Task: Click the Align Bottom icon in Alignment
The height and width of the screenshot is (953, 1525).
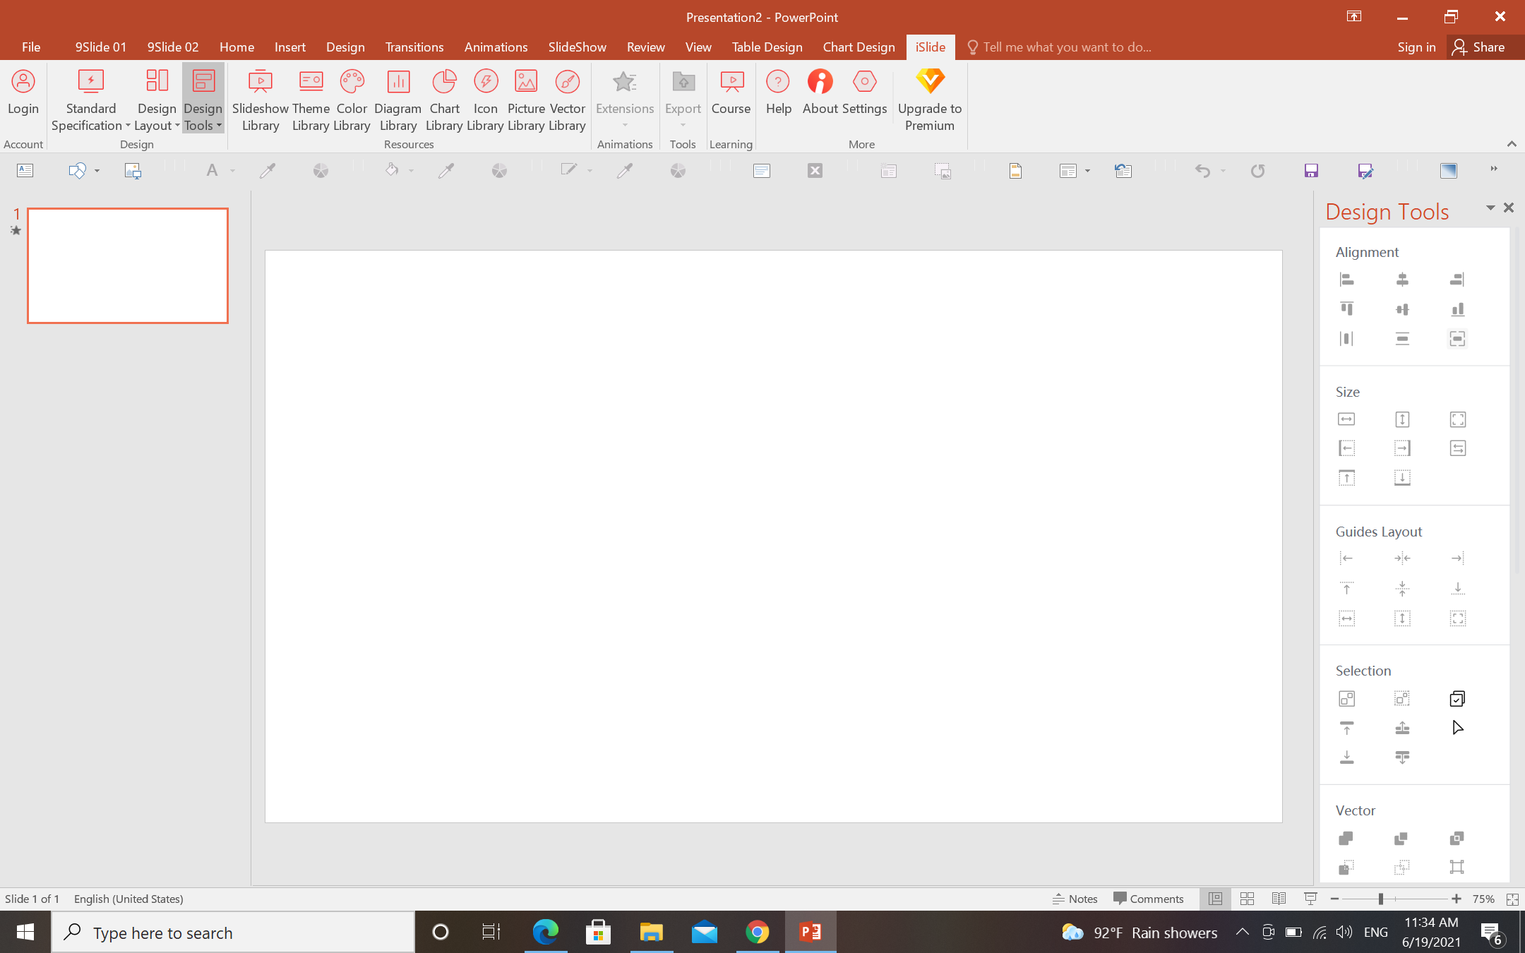Action: (1457, 309)
